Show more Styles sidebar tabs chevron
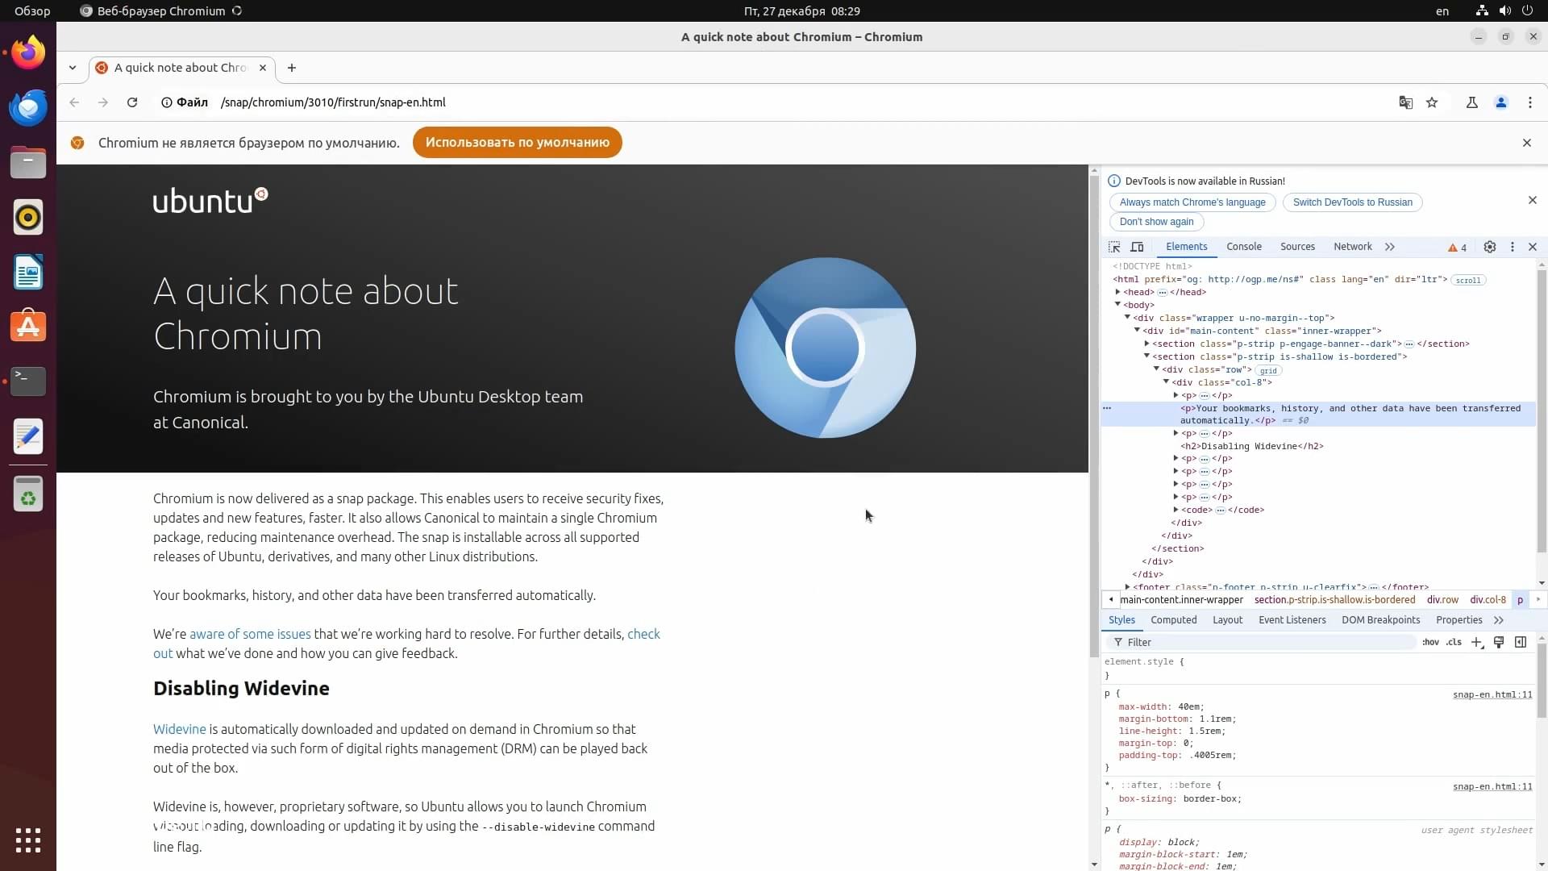The image size is (1548, 871). (1499, 620)
